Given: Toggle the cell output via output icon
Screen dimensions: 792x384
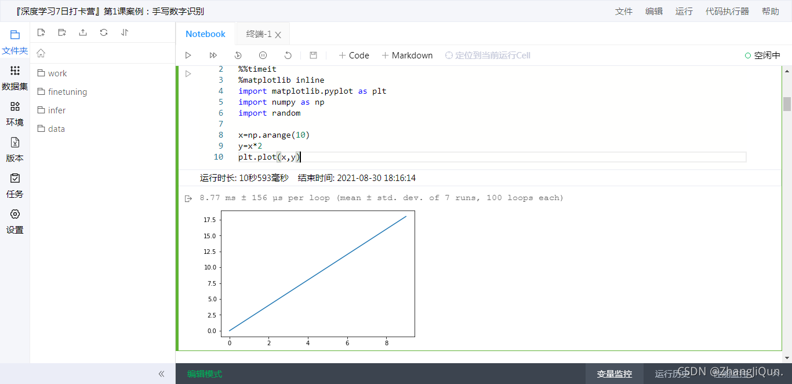Looking at the screenshot, I should (188, 199).
